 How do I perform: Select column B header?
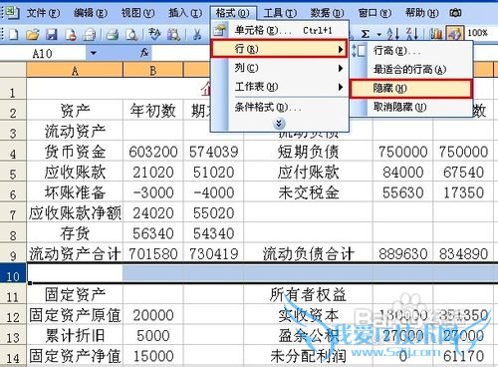pos(152,70)
